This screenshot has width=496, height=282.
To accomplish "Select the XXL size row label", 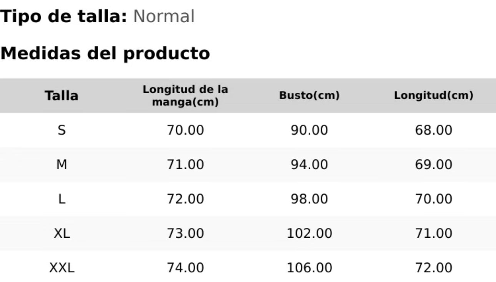I will [x=62, y=267].
